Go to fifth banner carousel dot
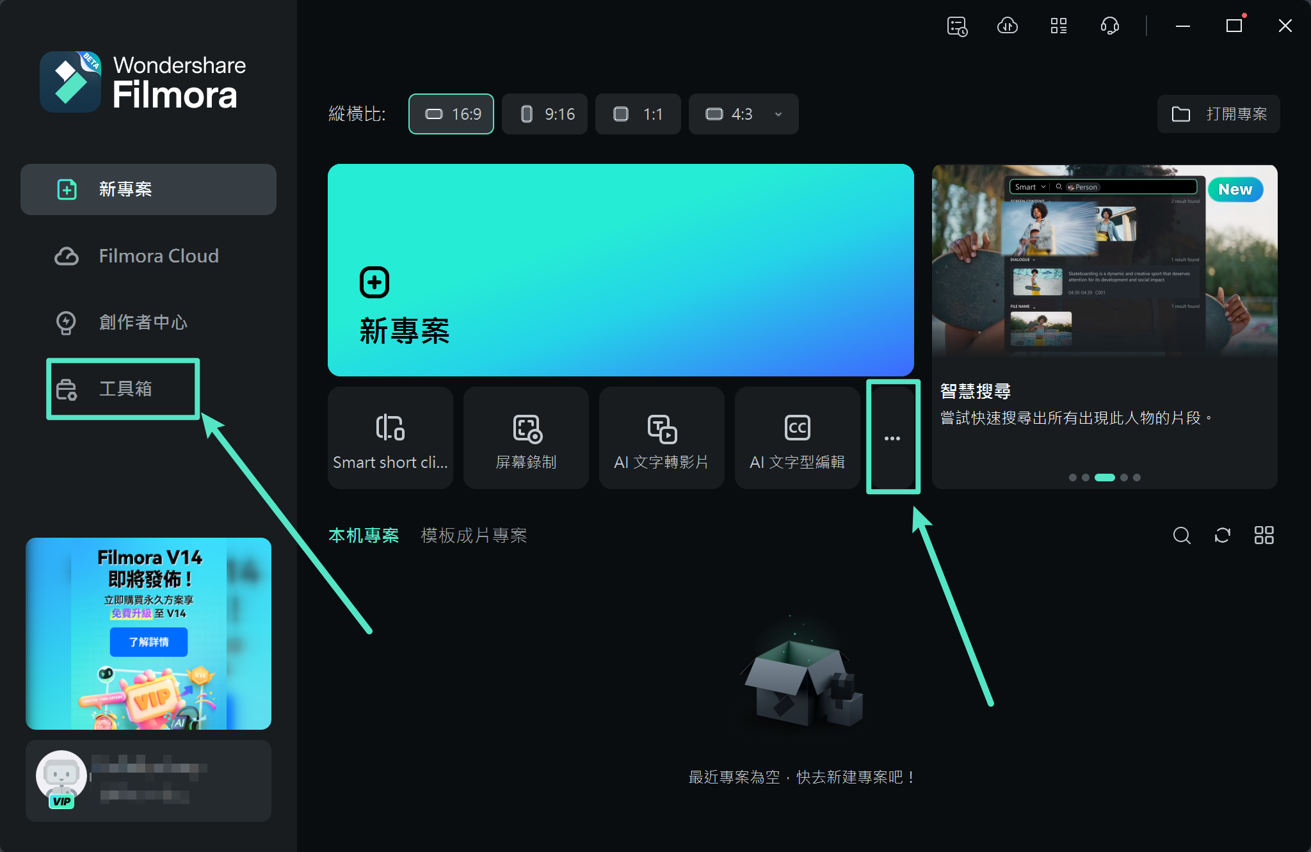Screen dimensions: 1311x852 pos(1137,478)
